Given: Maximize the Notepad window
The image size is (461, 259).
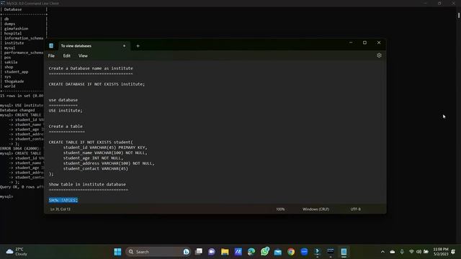Looking at the screenshot, I should tap(364, 42).
